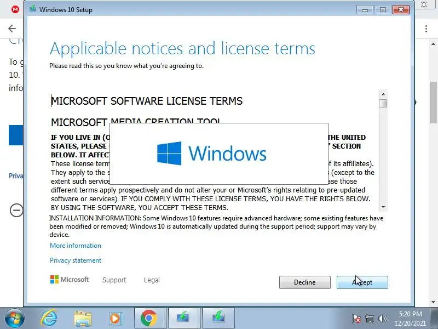Click 'Please read this so you know' text

[x=126, y=66]
